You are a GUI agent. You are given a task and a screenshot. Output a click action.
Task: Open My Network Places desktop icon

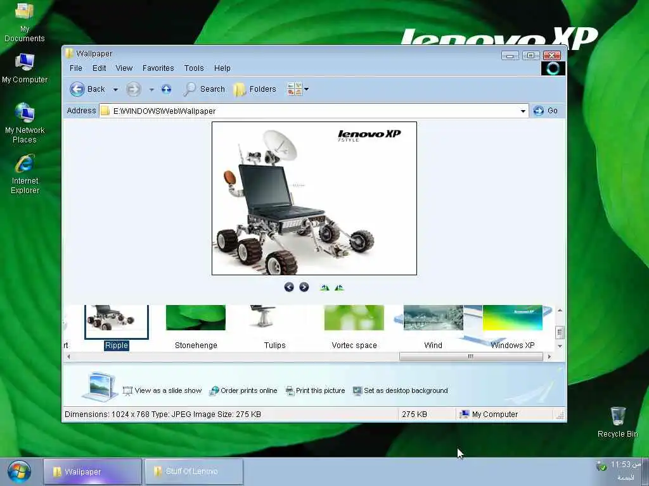(25, 123)
